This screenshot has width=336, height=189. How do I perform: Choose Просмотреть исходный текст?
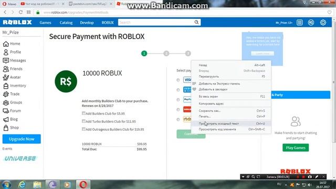[x=232, y=124]
